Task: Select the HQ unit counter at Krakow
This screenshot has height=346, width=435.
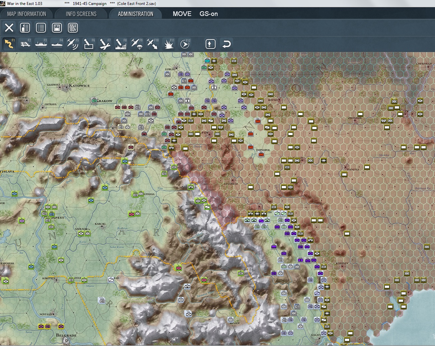Action: pos(94,101)
